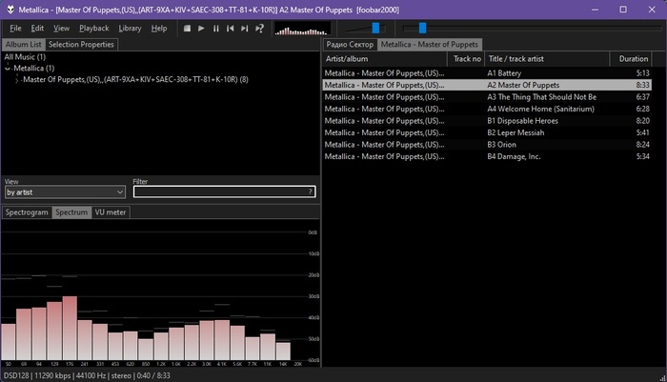Click the mini spectrum visualizer in toolbar
667x382 pixels.
[299, 29]
